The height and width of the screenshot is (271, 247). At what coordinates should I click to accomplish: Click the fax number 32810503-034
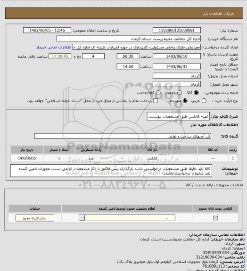point(216,253)
